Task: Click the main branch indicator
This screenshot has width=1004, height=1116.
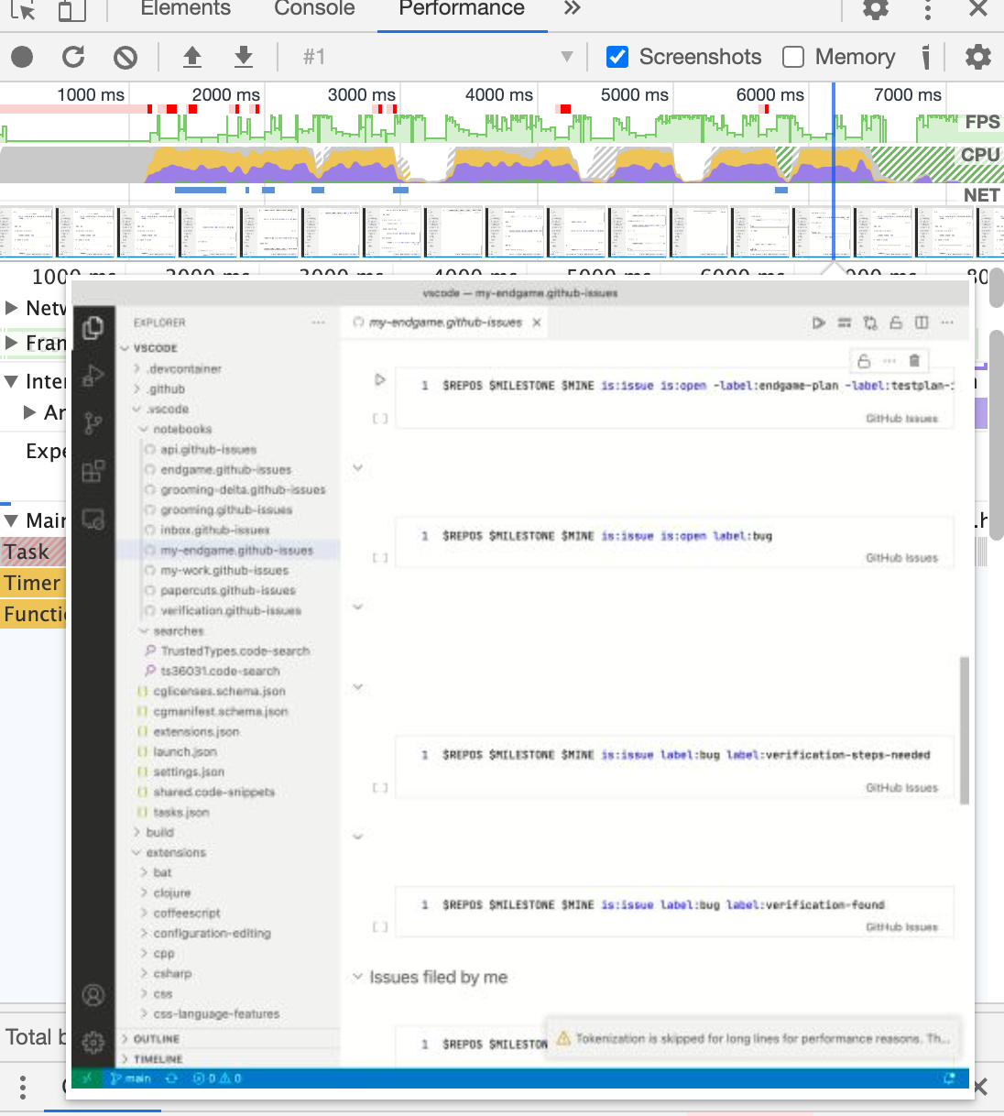Action: [131, 1078]
